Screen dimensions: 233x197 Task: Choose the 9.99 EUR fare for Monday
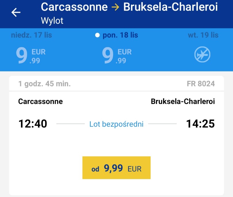pos(117,55)
